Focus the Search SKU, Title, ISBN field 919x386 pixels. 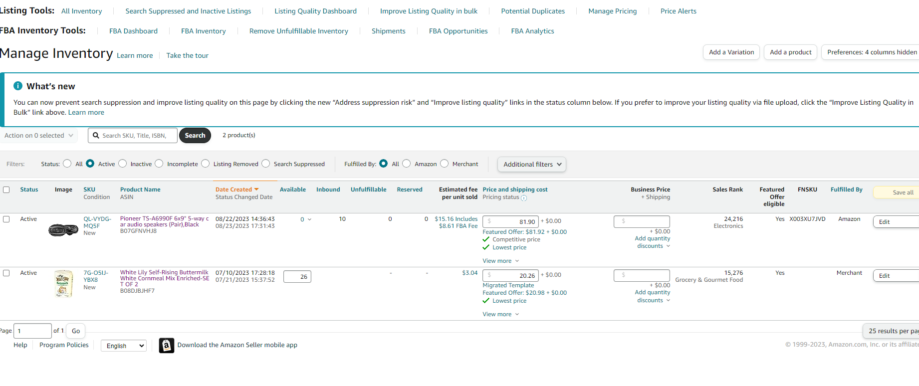pos(133,136)
